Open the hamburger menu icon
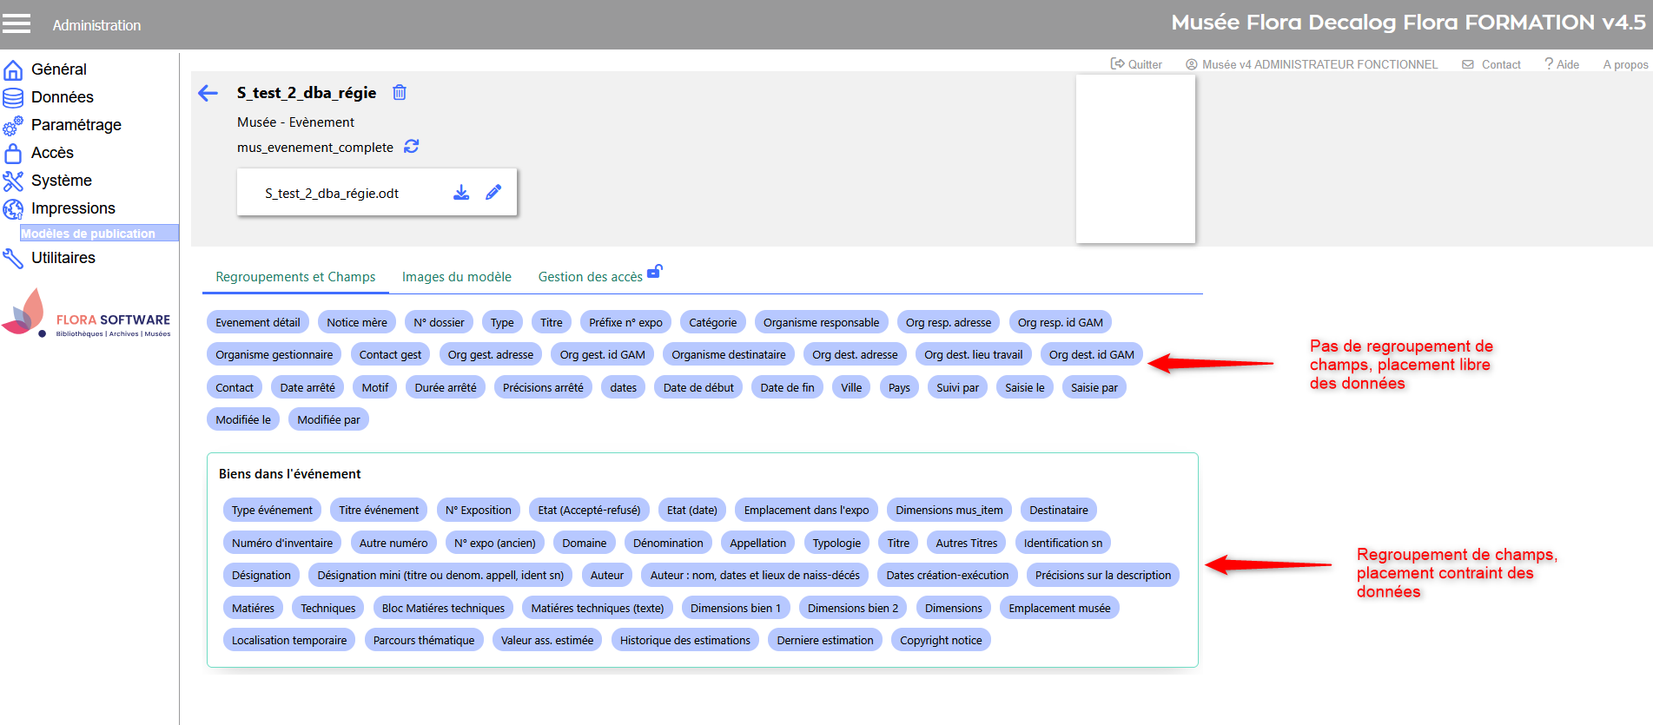Screen dimensions: 1653x725 (16, 23)
